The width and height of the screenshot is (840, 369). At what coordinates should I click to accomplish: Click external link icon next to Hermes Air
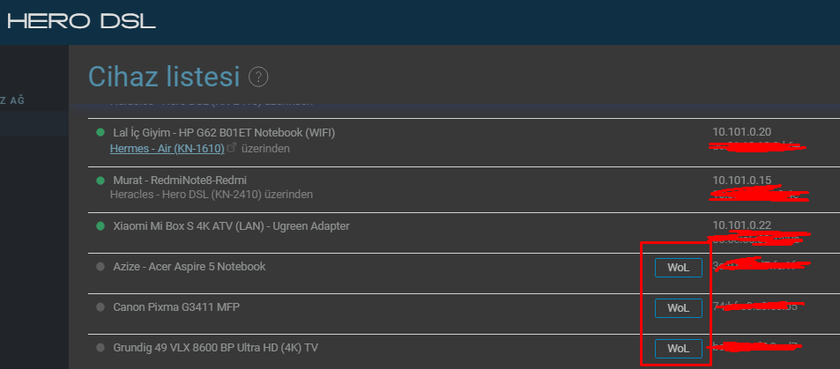click(231, 148)
